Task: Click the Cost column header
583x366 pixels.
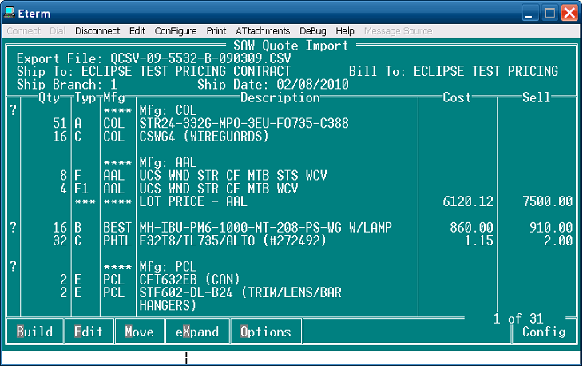Action: 457,97
